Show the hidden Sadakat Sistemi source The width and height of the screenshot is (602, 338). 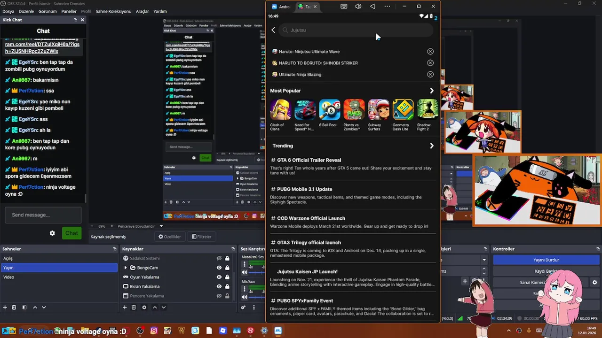point(219,258)
